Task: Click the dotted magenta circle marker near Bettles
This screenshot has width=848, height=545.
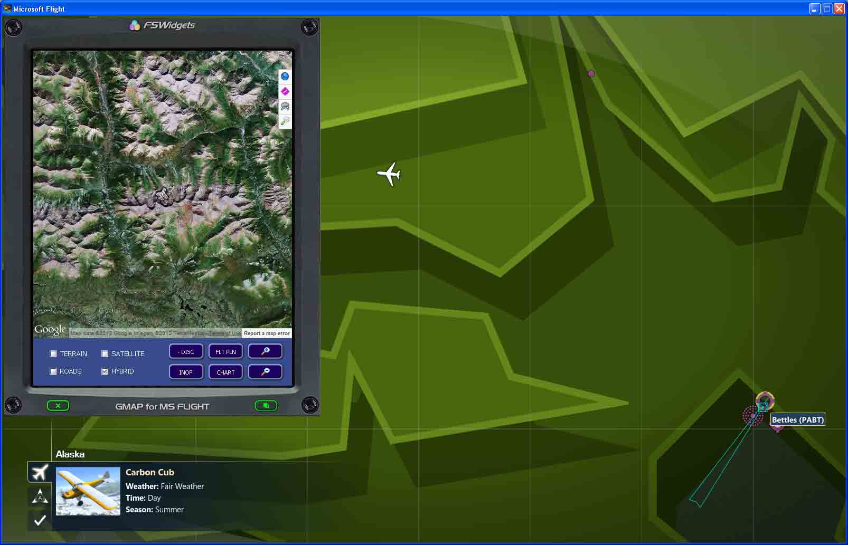Action: [752, 416]
